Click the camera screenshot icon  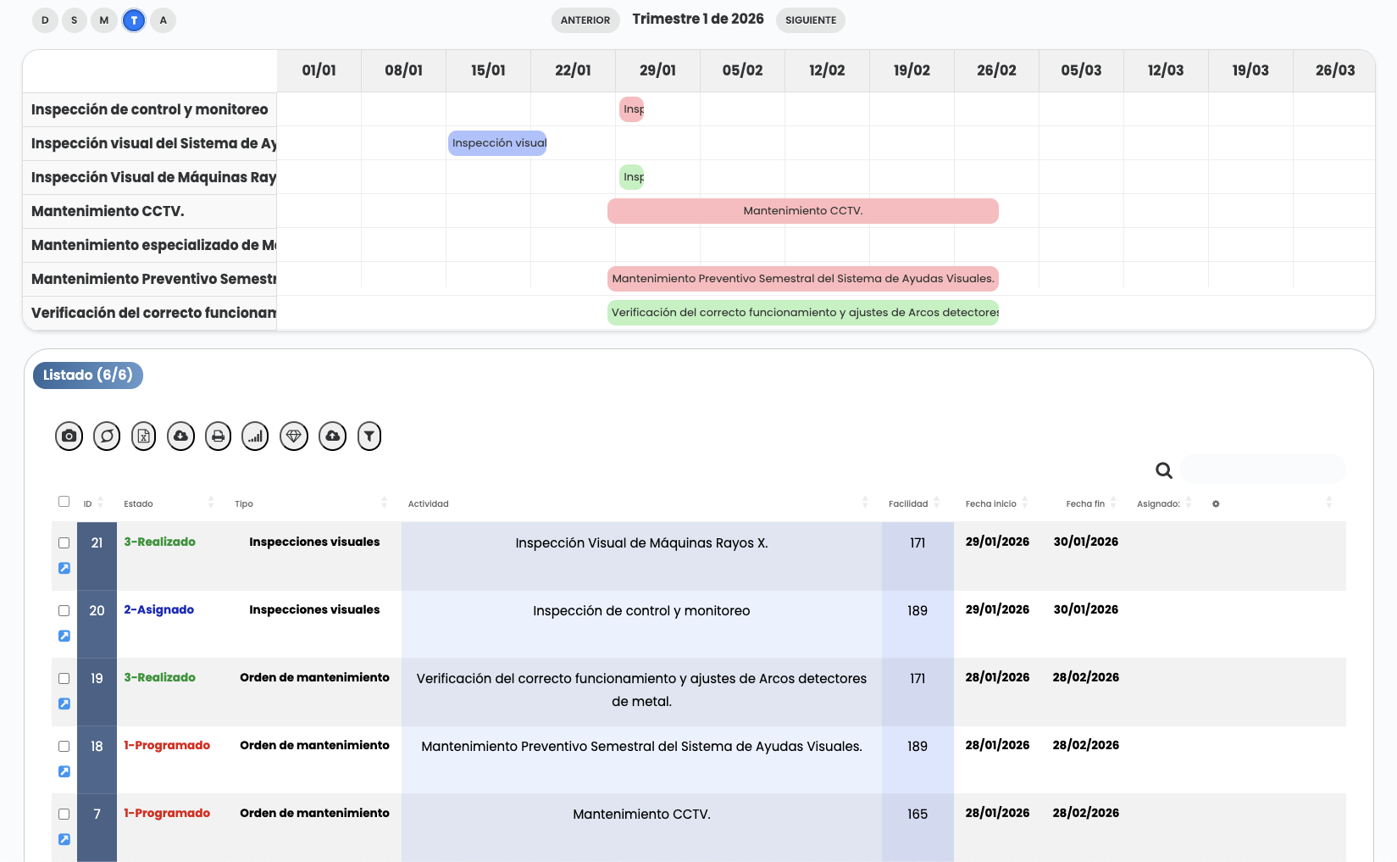coord(69,437)
